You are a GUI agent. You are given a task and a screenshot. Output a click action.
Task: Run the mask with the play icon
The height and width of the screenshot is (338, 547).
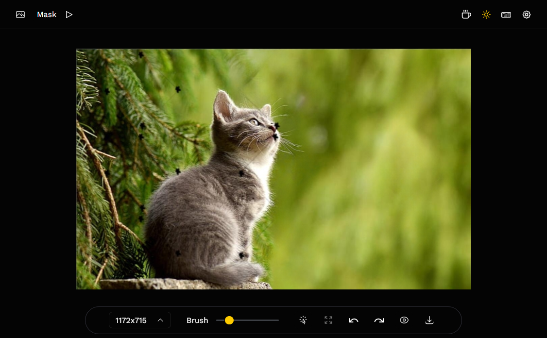(x=69, y=15)
